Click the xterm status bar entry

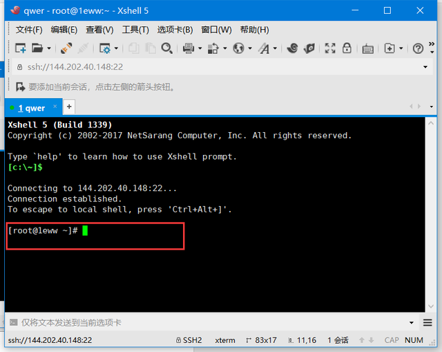(225, 340)
